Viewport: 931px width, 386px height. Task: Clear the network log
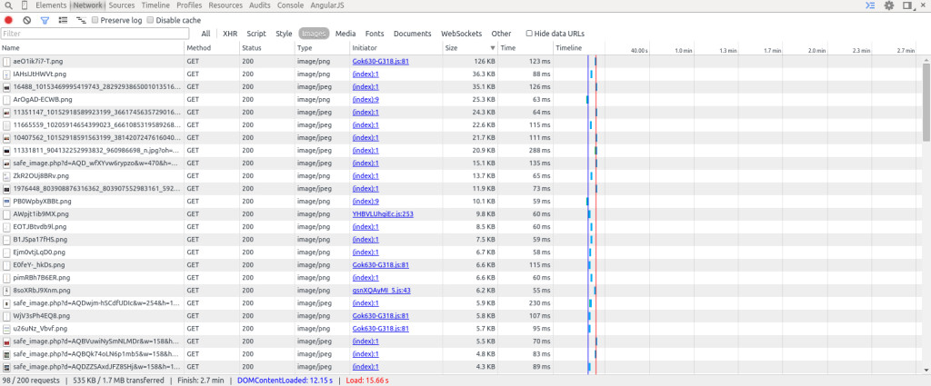pyautogui.click(x=26, y=20)
